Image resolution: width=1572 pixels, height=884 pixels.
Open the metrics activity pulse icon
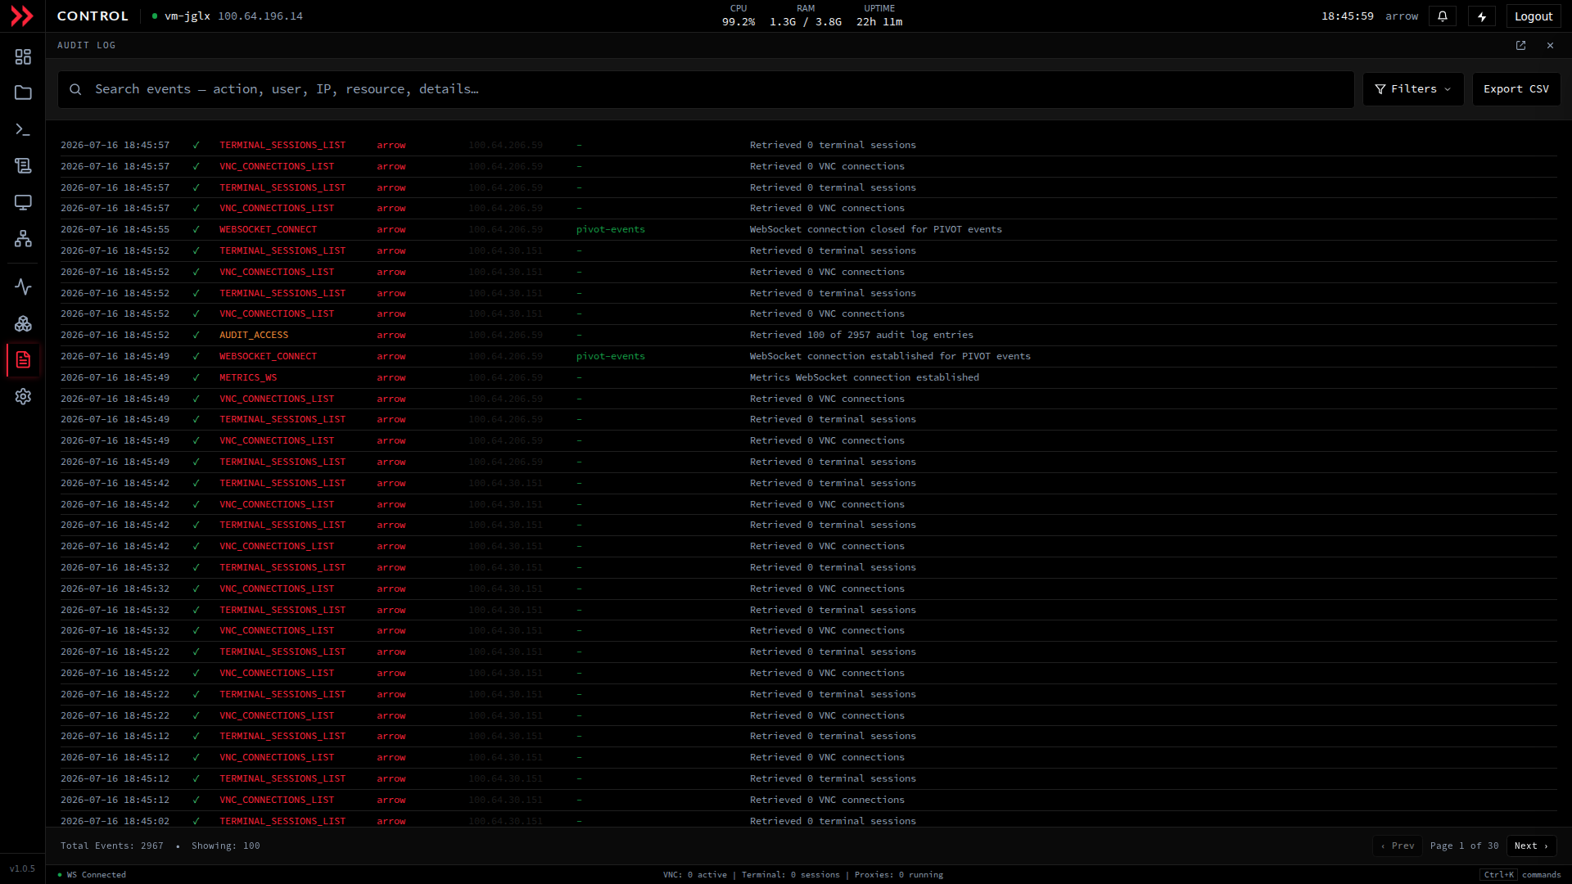pyautogui.click(x=23, y=287)
